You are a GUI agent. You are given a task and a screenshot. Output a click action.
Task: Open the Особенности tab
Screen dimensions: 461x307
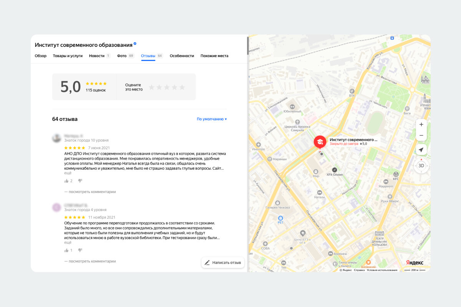point(182,56)
